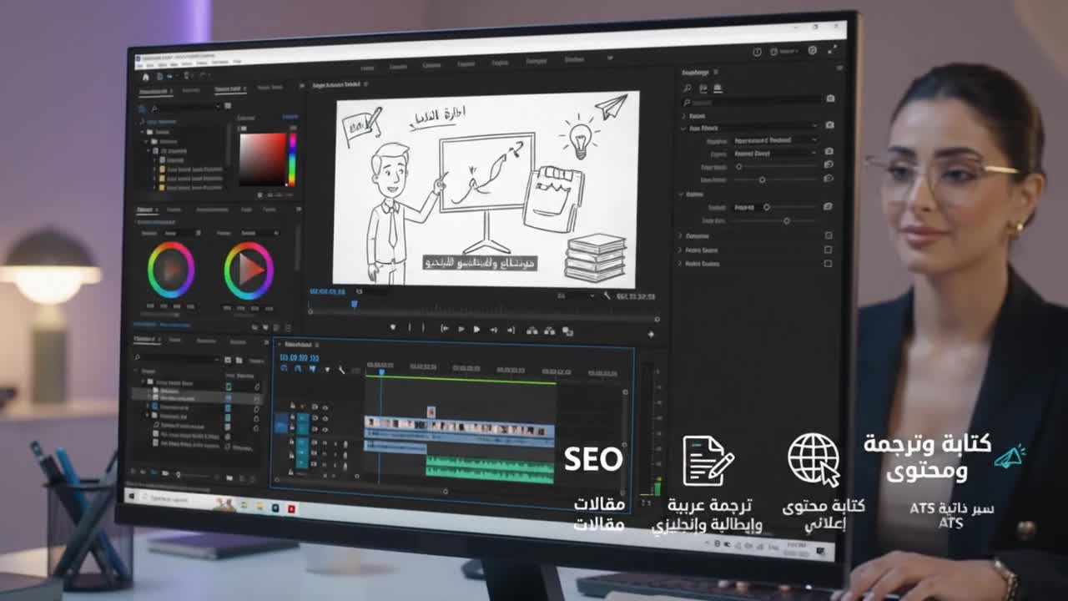The width and height of the screenshot is (1068, 601).
Task: Step back one frame in Program Monitor
Action: (x=461, y=330)
